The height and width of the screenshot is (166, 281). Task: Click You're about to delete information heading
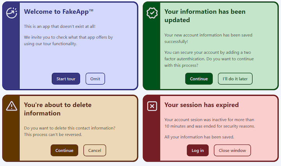58,109
